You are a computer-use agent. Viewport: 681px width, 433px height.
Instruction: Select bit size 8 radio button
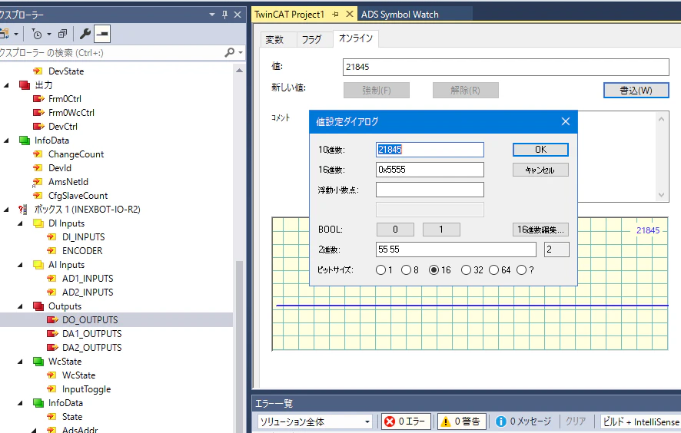[x=406, y=270]
